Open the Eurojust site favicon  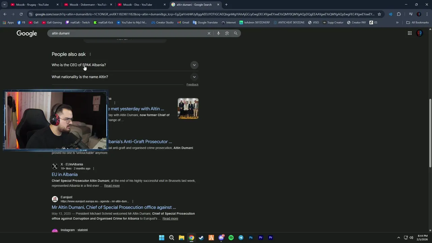(55, 199)
